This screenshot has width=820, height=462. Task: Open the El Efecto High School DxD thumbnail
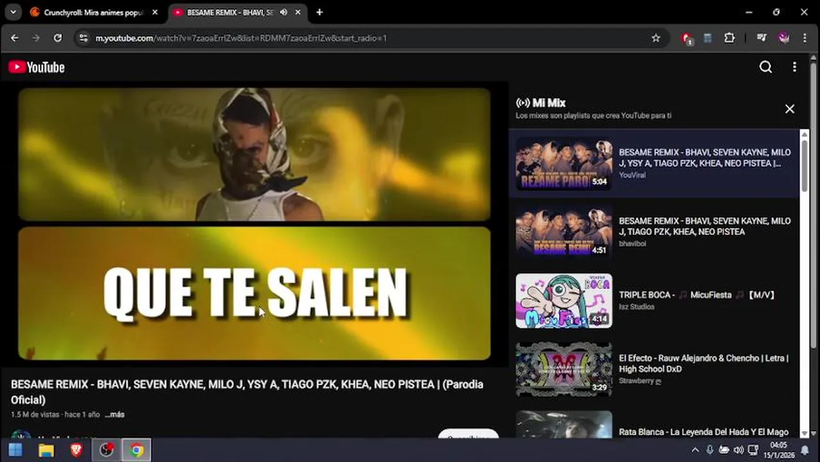[564, 369]
